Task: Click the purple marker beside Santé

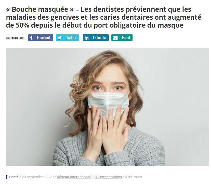Action: (6, 177)
